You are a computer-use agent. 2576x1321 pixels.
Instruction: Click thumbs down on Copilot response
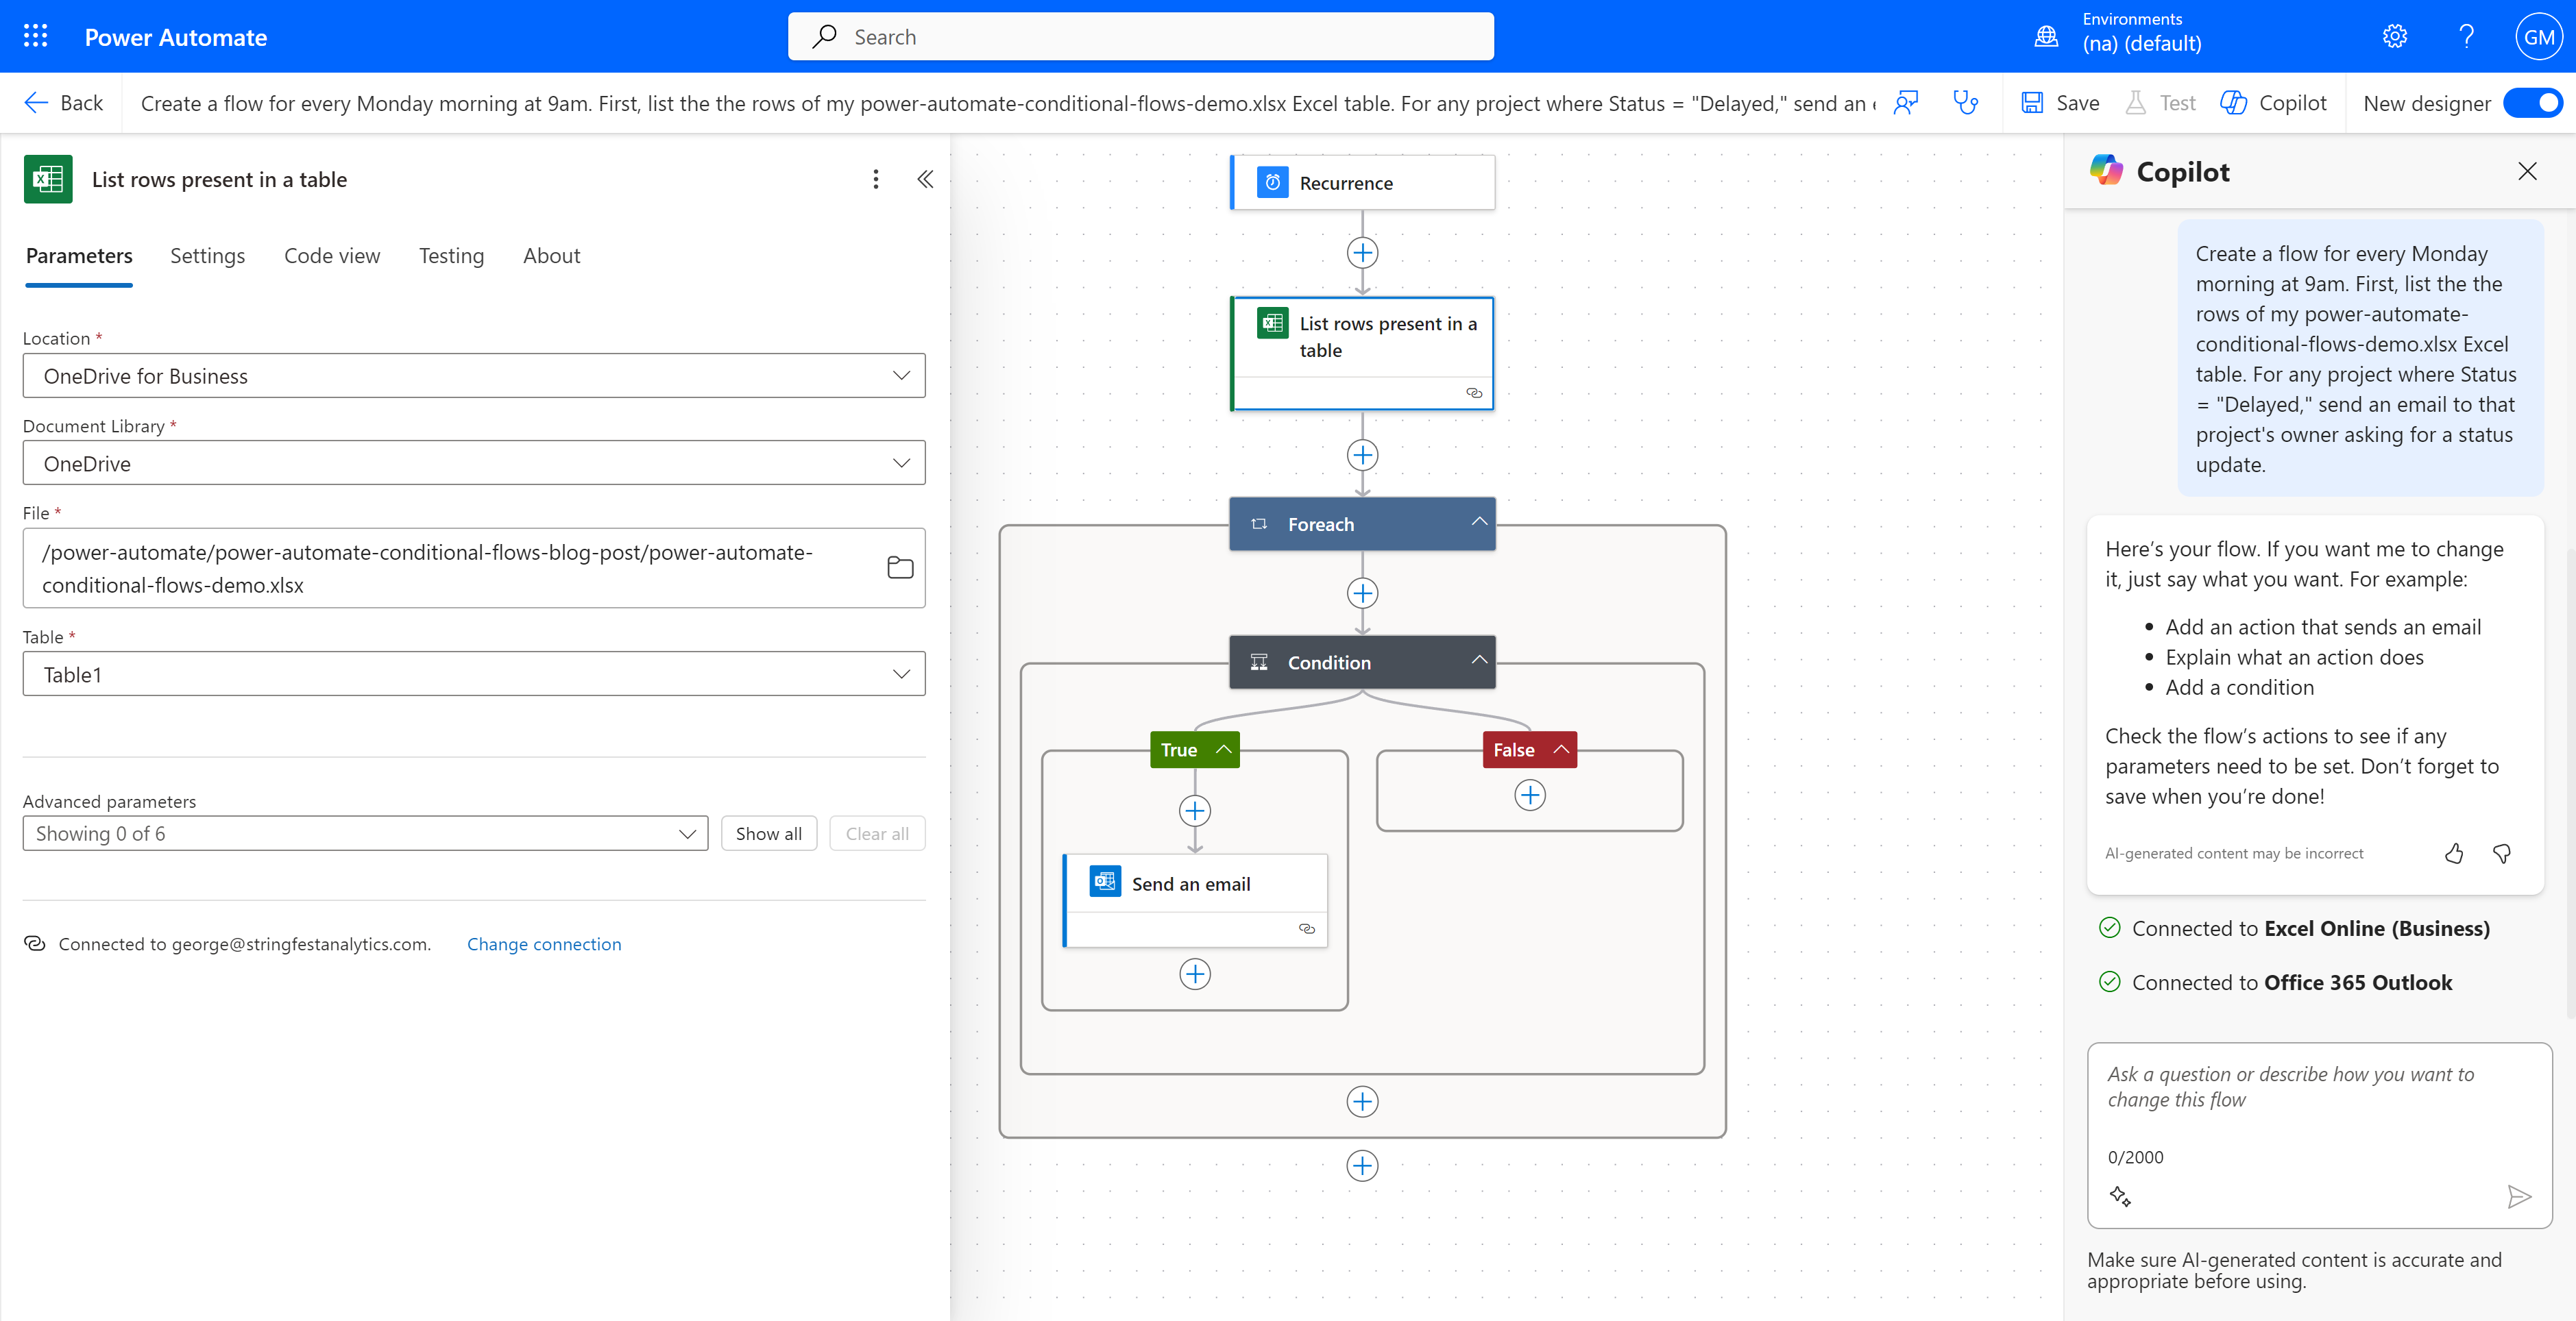2502,853
